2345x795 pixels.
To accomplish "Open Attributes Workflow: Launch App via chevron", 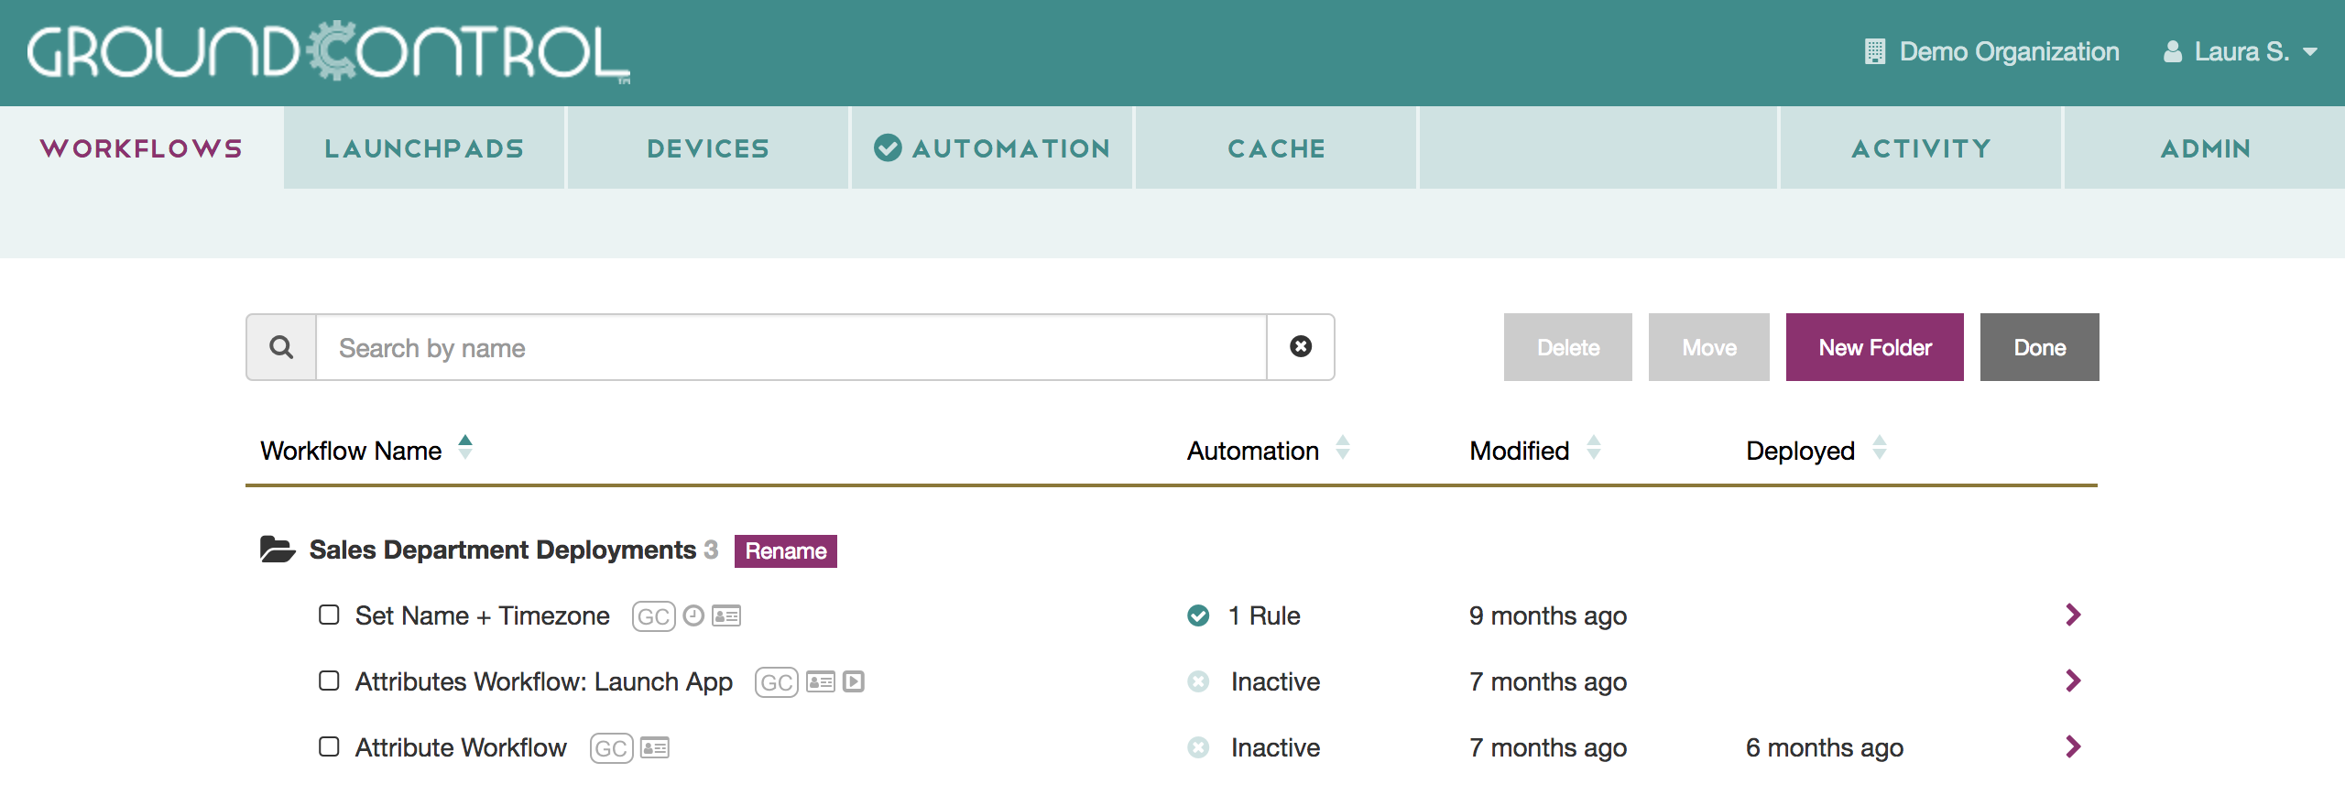I will [2074, 681].
